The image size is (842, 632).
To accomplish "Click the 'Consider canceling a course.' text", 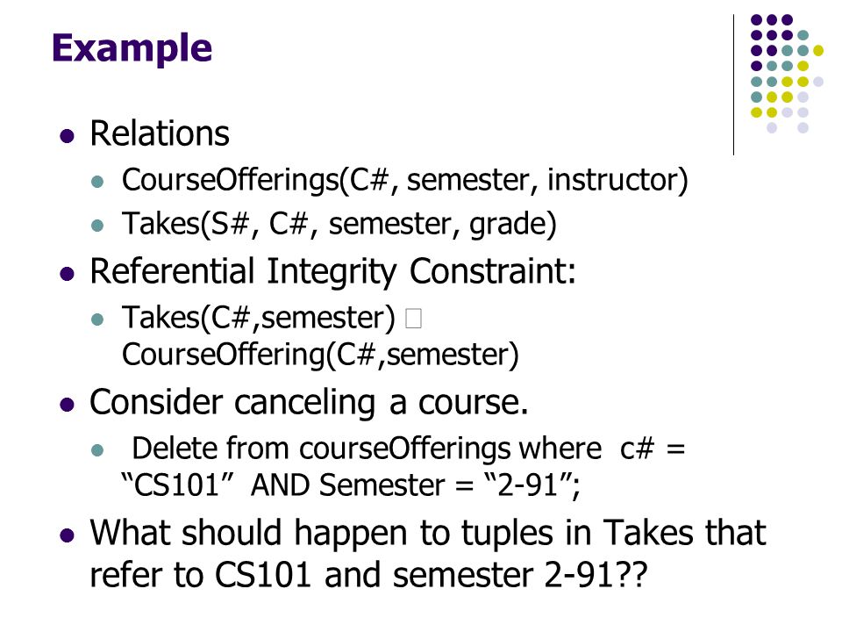I will click(x=310, y=403).
